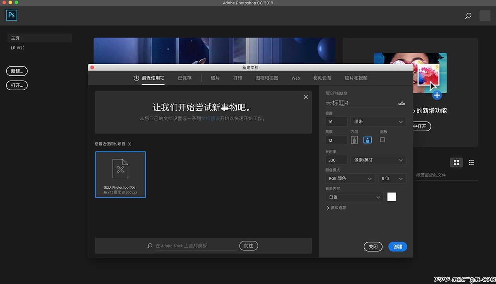Click the 筛选最近的文件 filter field
Image resolution: width=496 pixels, height=284 pixels.
tap(446, 175)
